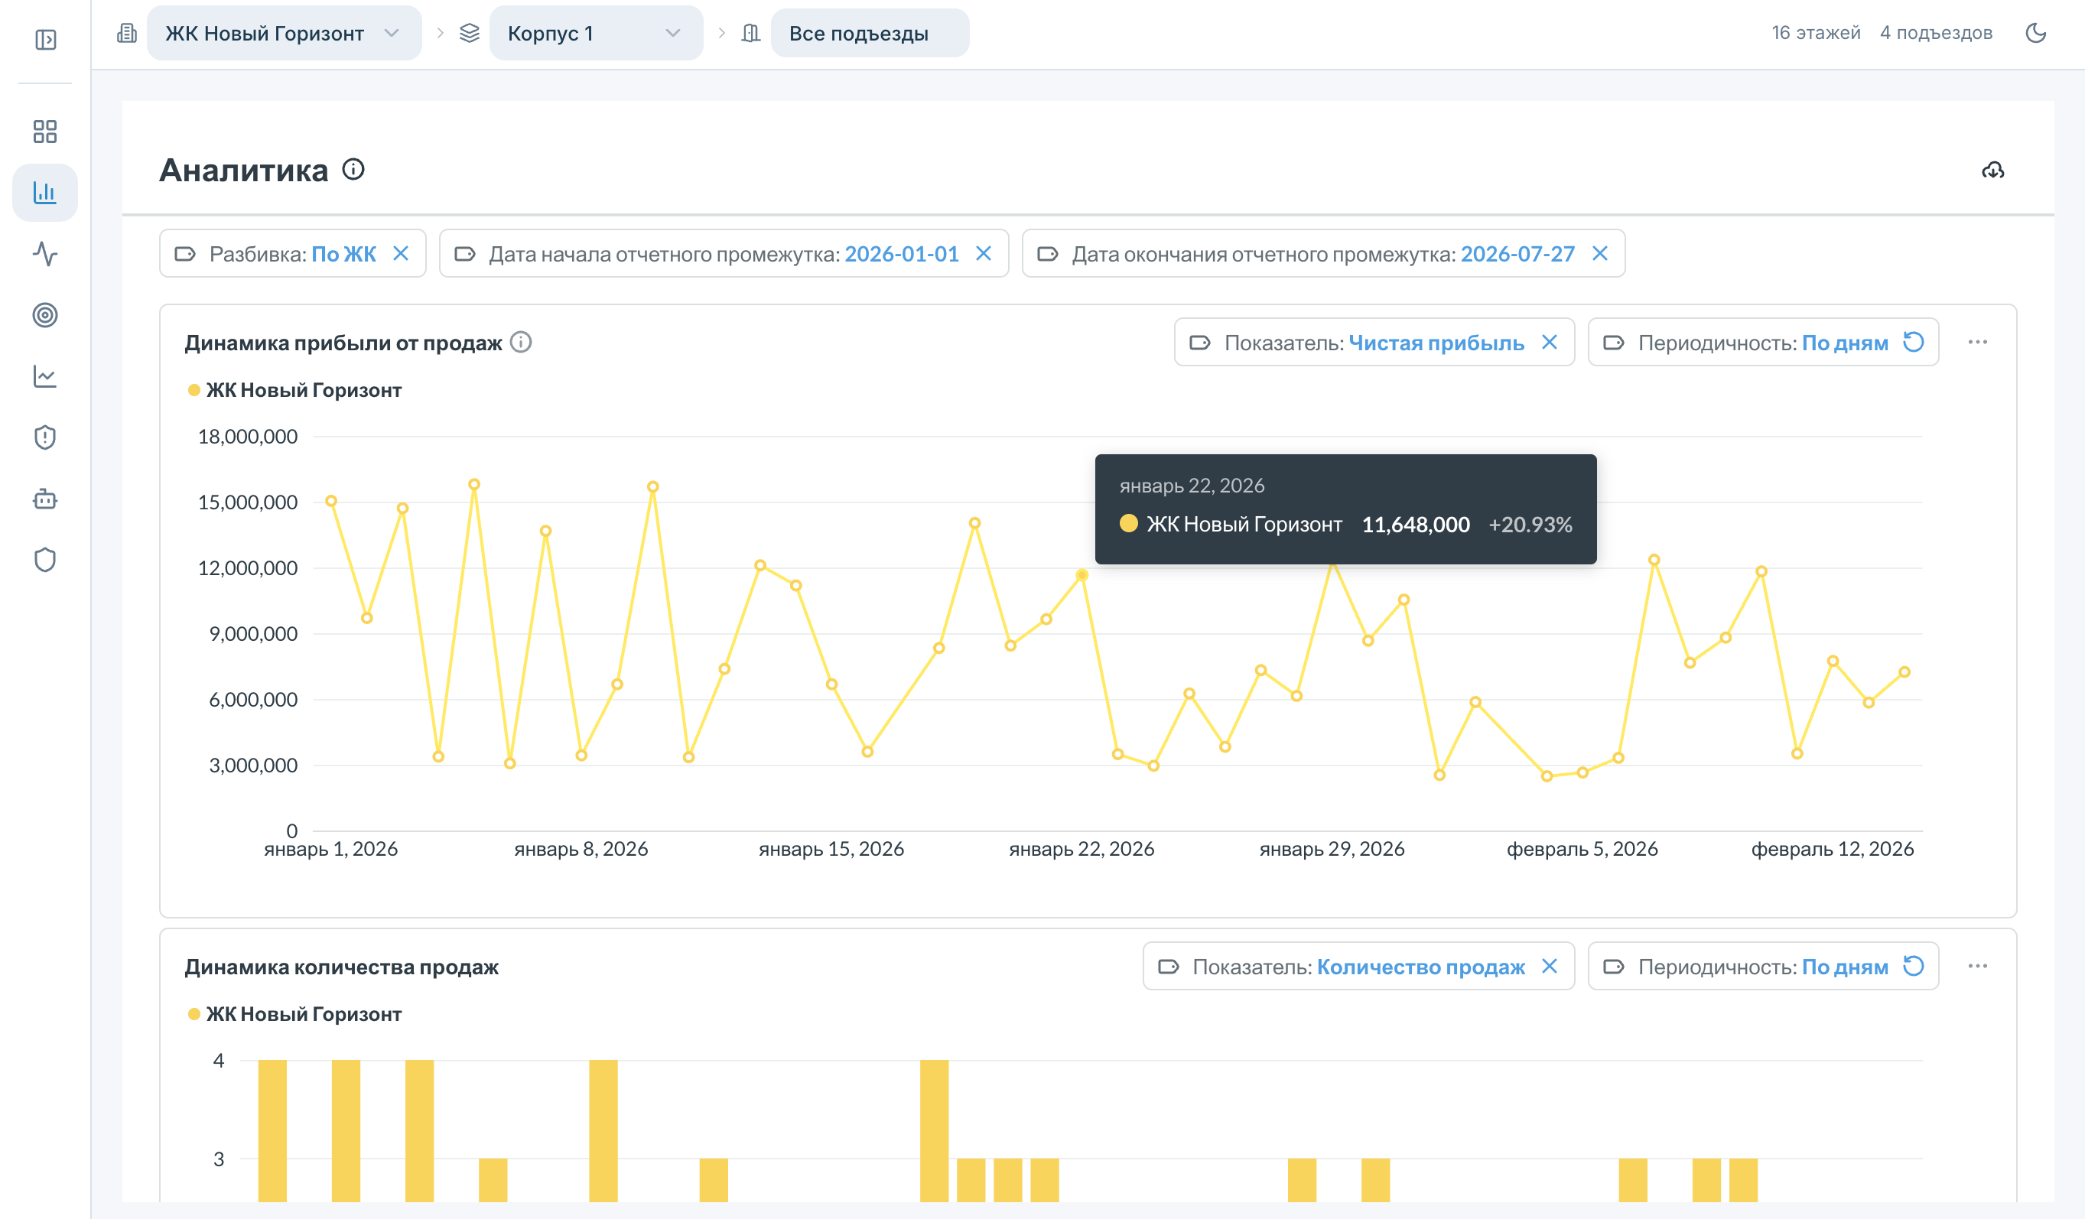
Task: Click the January 22 data point on profit chart
Action: (1082, 576)
